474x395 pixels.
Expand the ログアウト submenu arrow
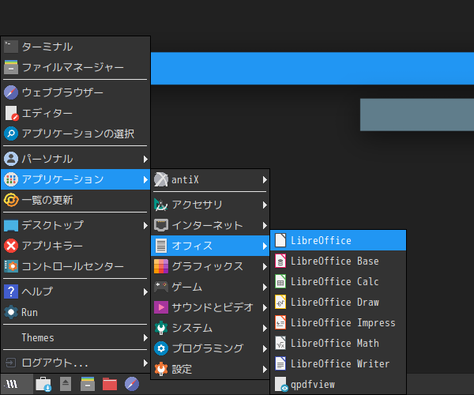coord(145,363)
